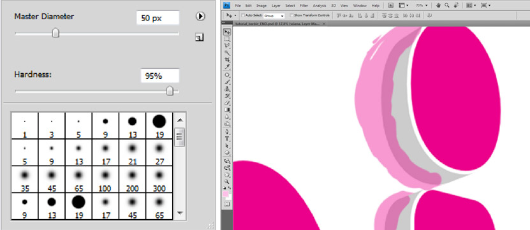Select the Move tool in toolbox
The image size is (530, 230).
pyautogui.click(x=227, y=32)
